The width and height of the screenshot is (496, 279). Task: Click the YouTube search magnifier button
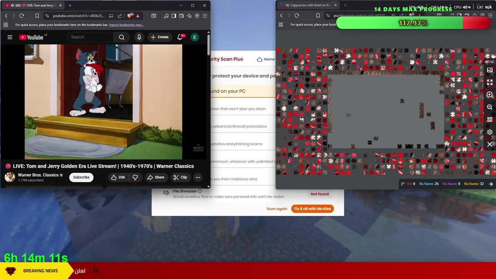122,37
